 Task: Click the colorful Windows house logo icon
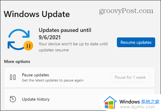(110, 102)
